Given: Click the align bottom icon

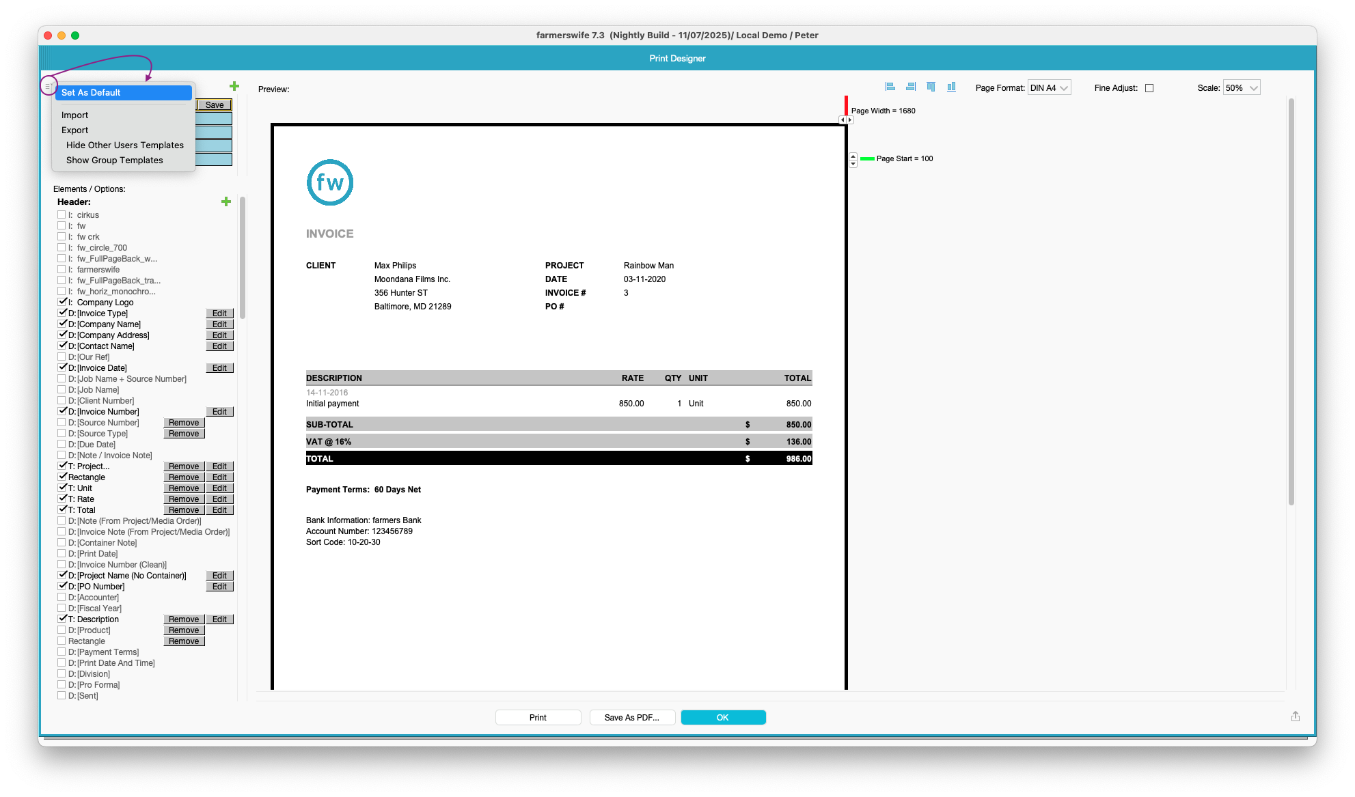Looking at the screenshot, I should [951, 87].
